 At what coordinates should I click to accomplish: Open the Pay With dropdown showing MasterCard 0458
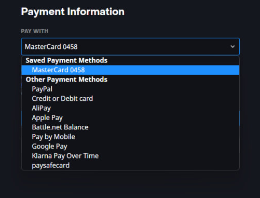(x=130, y=47)
